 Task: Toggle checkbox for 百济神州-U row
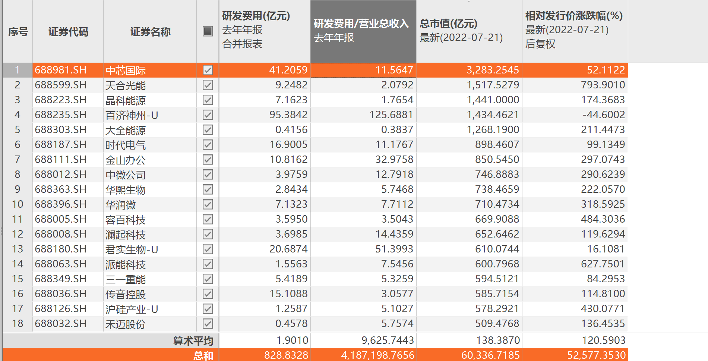tap(208, 115)
